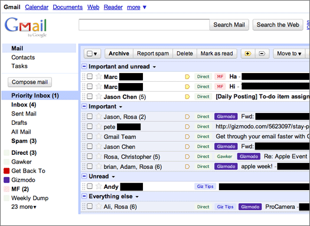Collapse the Important section
The height and width of the screenshot is (226, 310).
pyautogui.click(x=84, y=107)
